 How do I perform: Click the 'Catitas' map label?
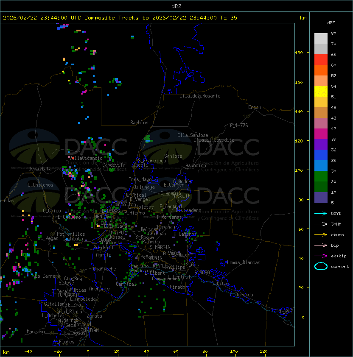[220, 284]
